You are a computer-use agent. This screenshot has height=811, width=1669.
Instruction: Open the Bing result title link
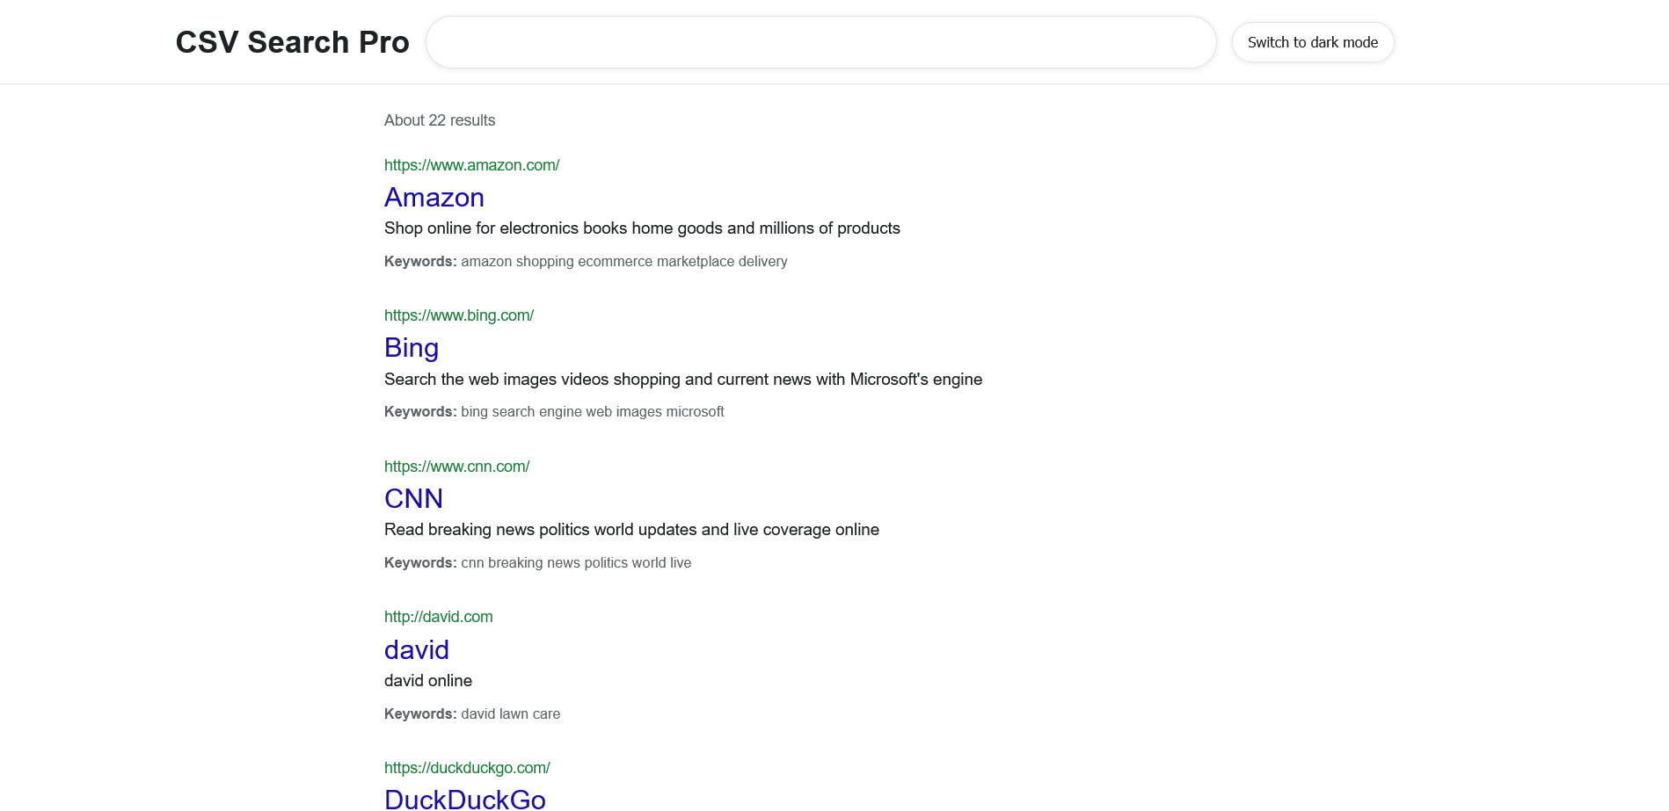(411, 348)
